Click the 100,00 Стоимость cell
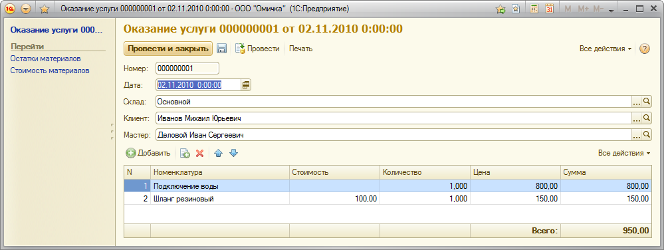Viewport: 664px width, 250px height. [x=335, y=199]
